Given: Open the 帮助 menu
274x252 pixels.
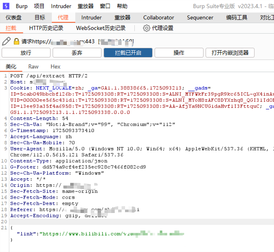Looking at the screenshot, I should tap(122, 6).
